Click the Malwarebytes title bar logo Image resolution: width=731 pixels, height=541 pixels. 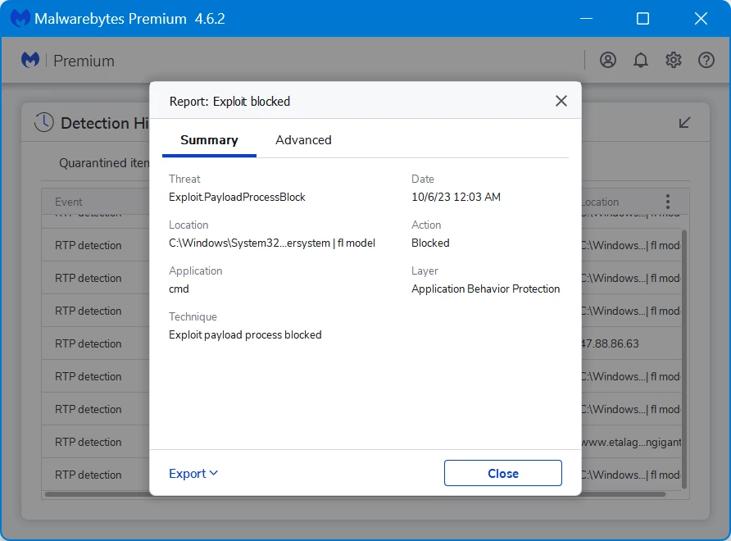point(20,19)
